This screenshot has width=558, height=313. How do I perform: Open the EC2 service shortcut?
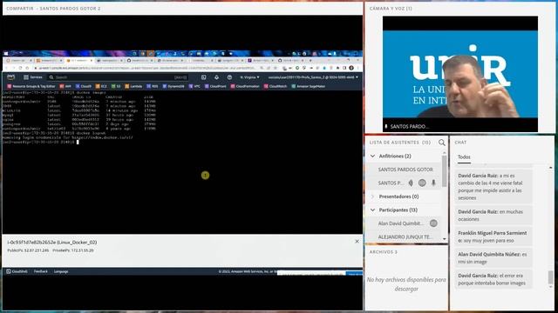101,86
